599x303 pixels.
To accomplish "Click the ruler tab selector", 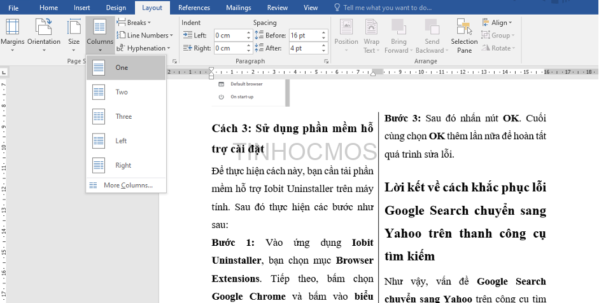I will (x=3, y=72).
